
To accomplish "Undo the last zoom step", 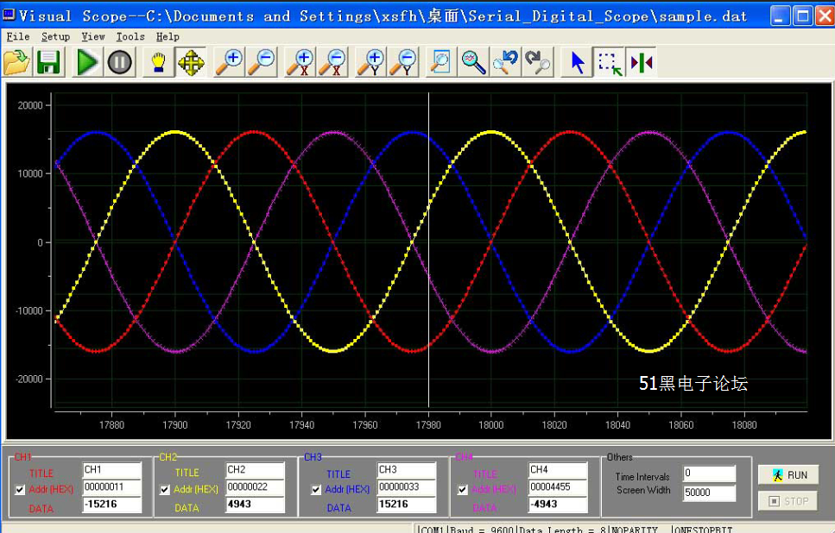I will 505,62.
